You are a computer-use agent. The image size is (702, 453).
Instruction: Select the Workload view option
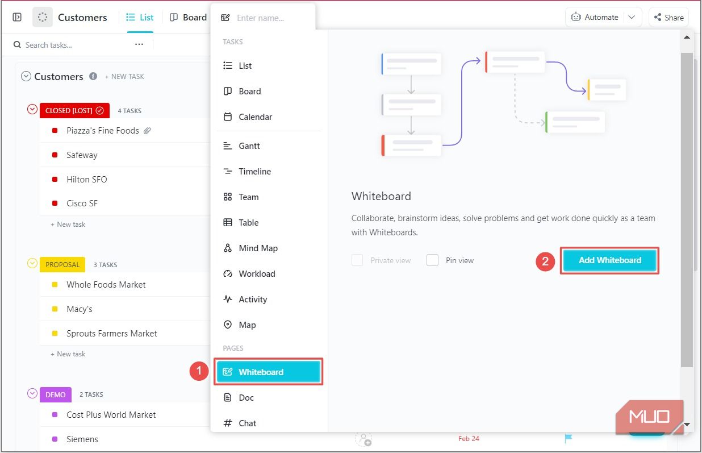pyautogui.click(x=269, y=273)
